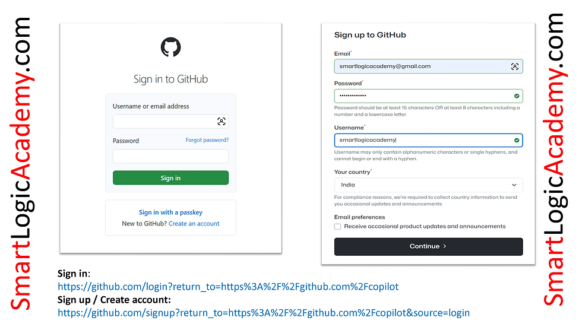The image size is (582, 327).
Task: Click the Create an account link
Action: [194, 224]
